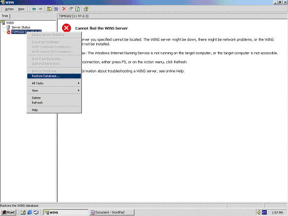288x216 pixels.
Task: Click the Help question-mark toolbar icon
Action: tap(86, 9)
